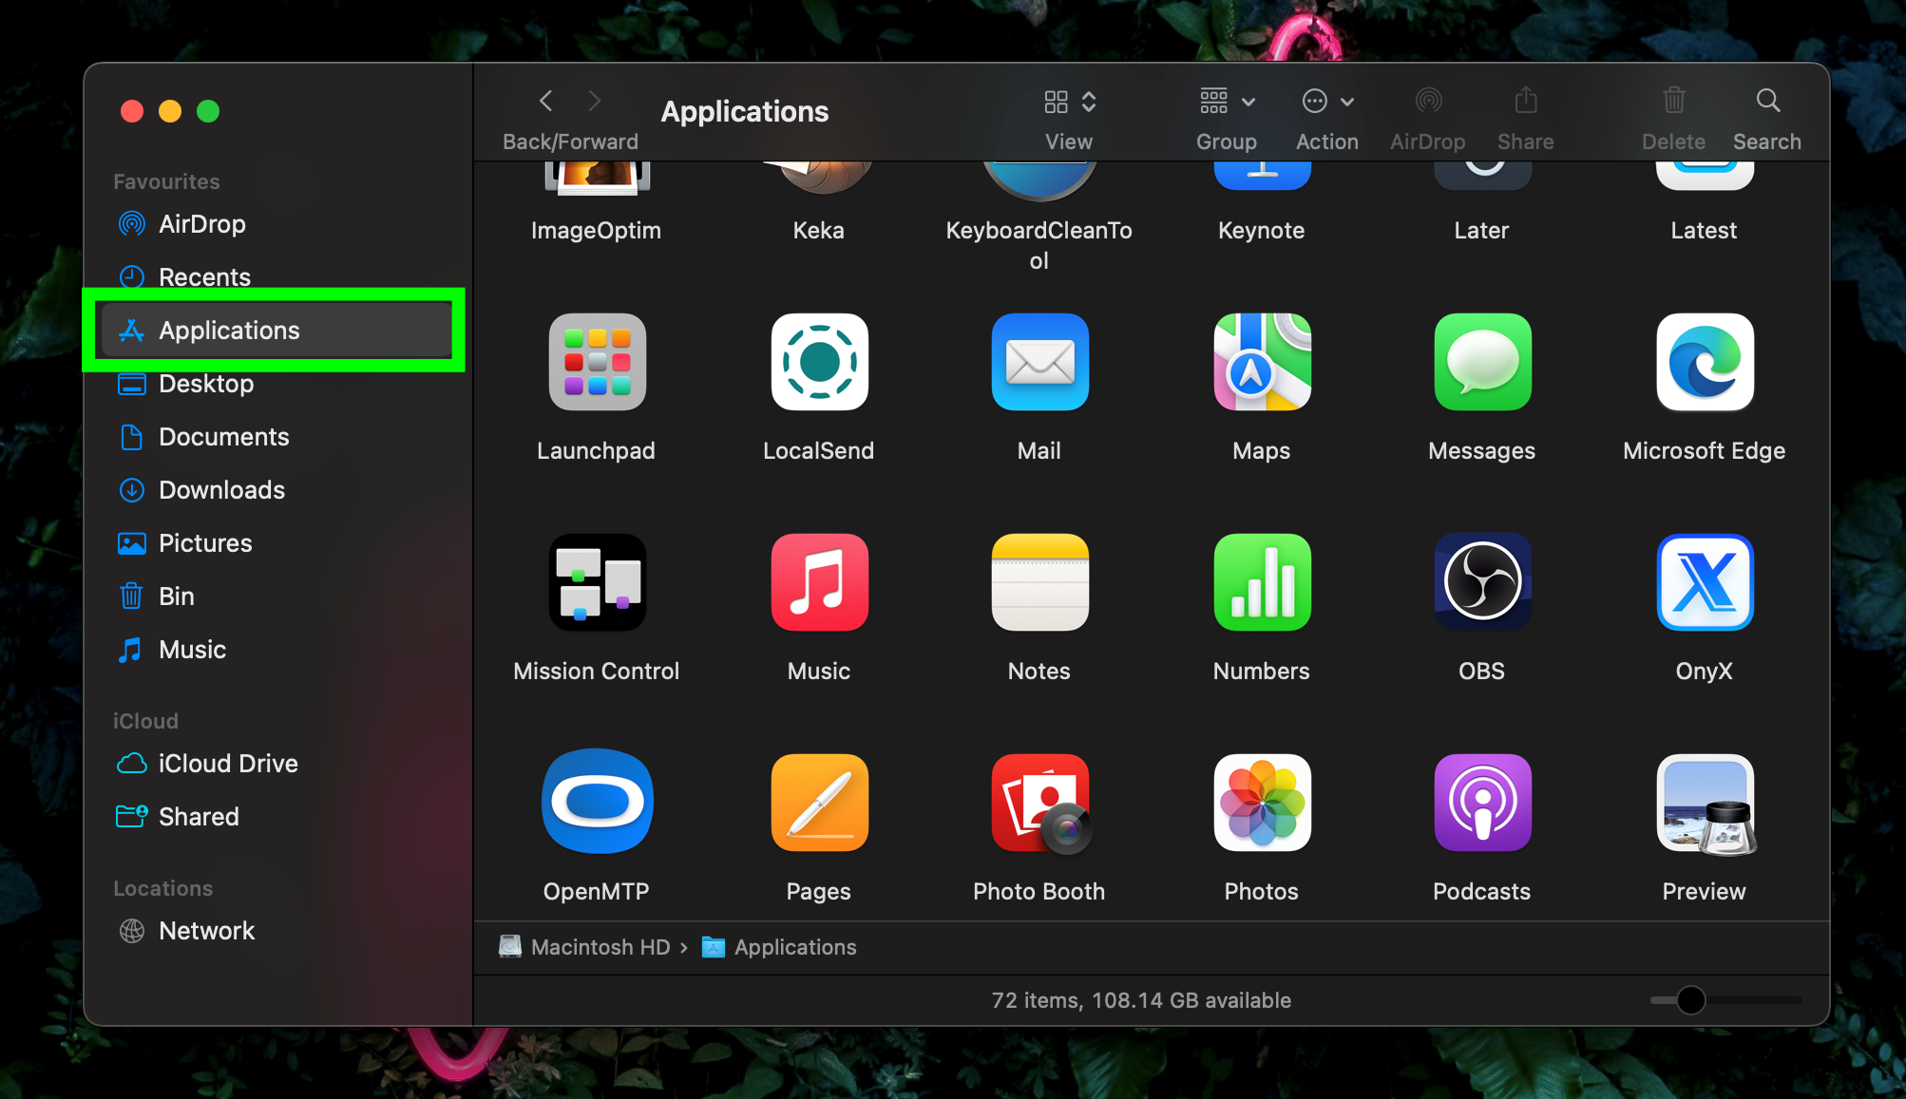Select the LocalSend app icon
The image size is (1906, 1099).
819,362
